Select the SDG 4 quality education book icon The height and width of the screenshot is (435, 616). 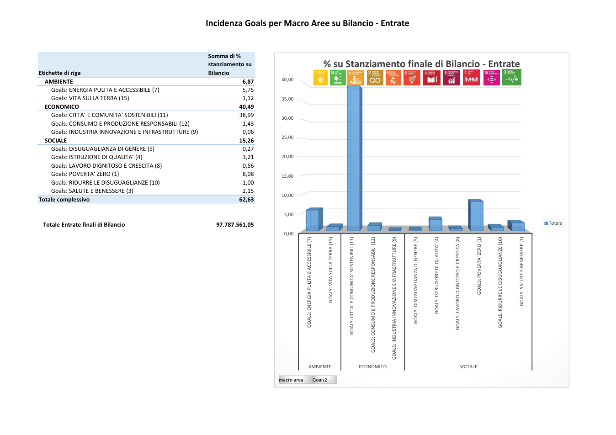(x=432, y=78)
